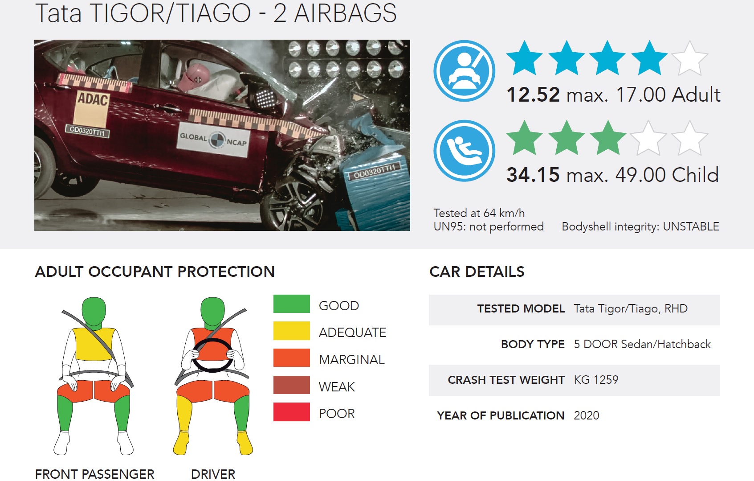
Task: Click the driver dummy steering wheel
Action: click(213, 355)
